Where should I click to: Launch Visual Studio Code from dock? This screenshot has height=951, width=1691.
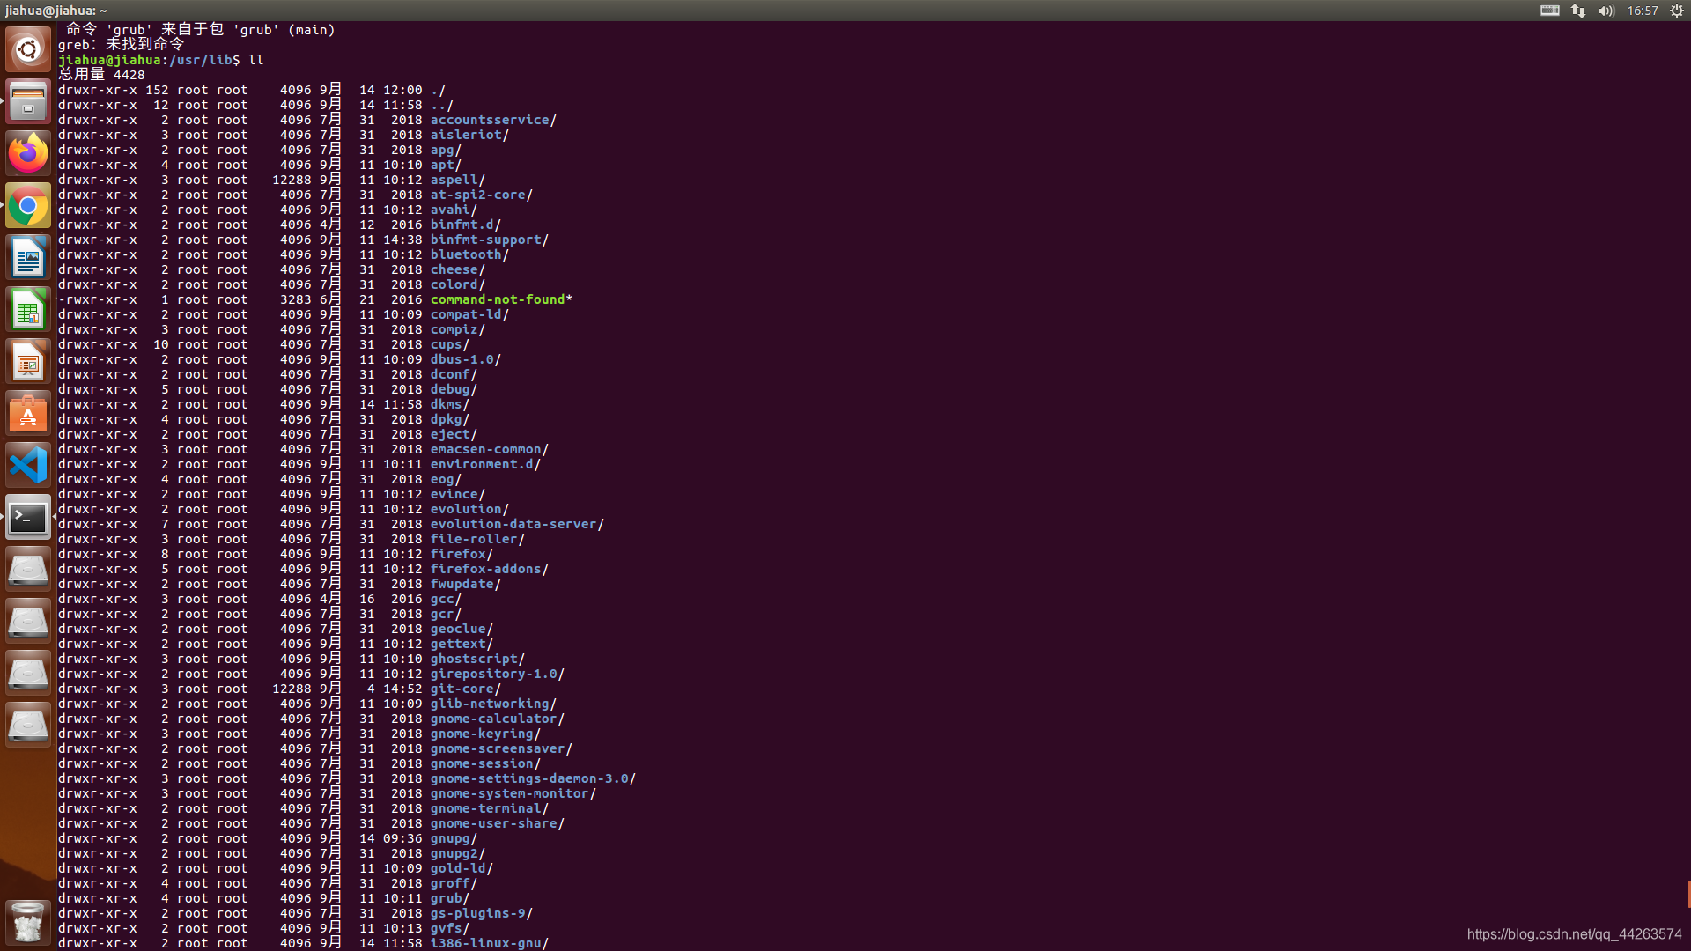coord(28,466)
